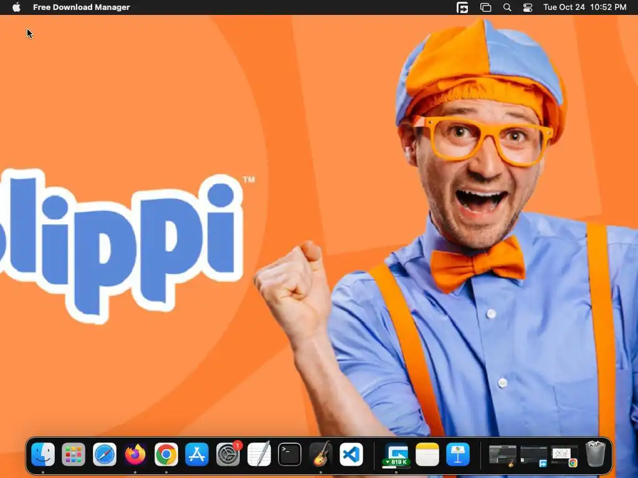
Task: Open Finder from the Dock
Action: point(43,454)
